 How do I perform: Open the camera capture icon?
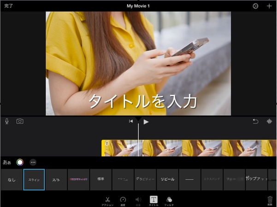(20, 121)
